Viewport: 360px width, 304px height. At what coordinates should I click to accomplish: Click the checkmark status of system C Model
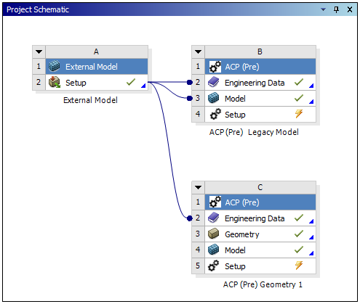click(299, 250)
